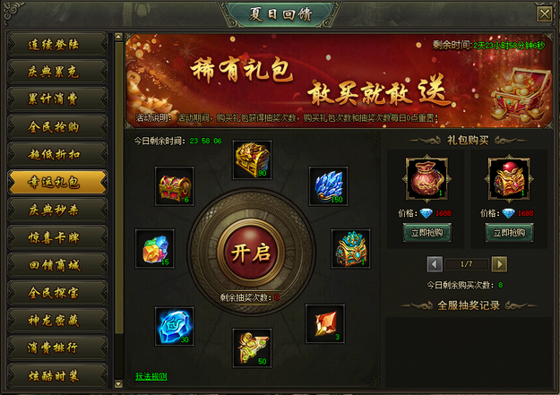Open the 玩法规则 rules link
This screenshot has height=395, width=560.
(x=151, y=376)
